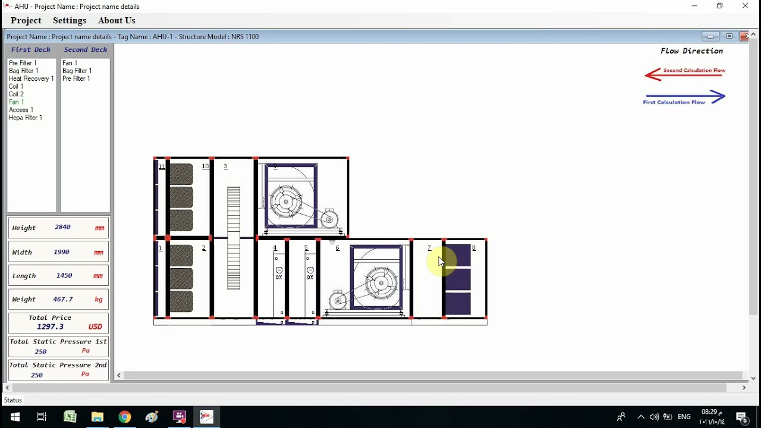Open the taskbar clock and date
This screenshot has width=761, height=428.
coord(712,417)
